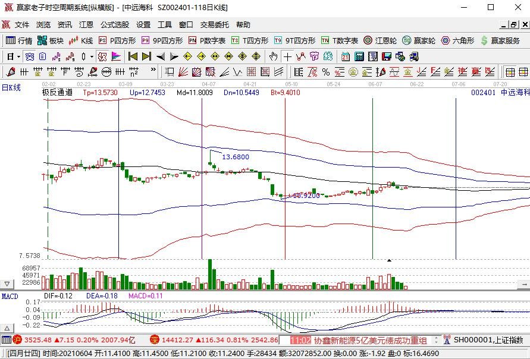
Task: Open the 行情 quotes view
Action: click(x=19, y=40)
